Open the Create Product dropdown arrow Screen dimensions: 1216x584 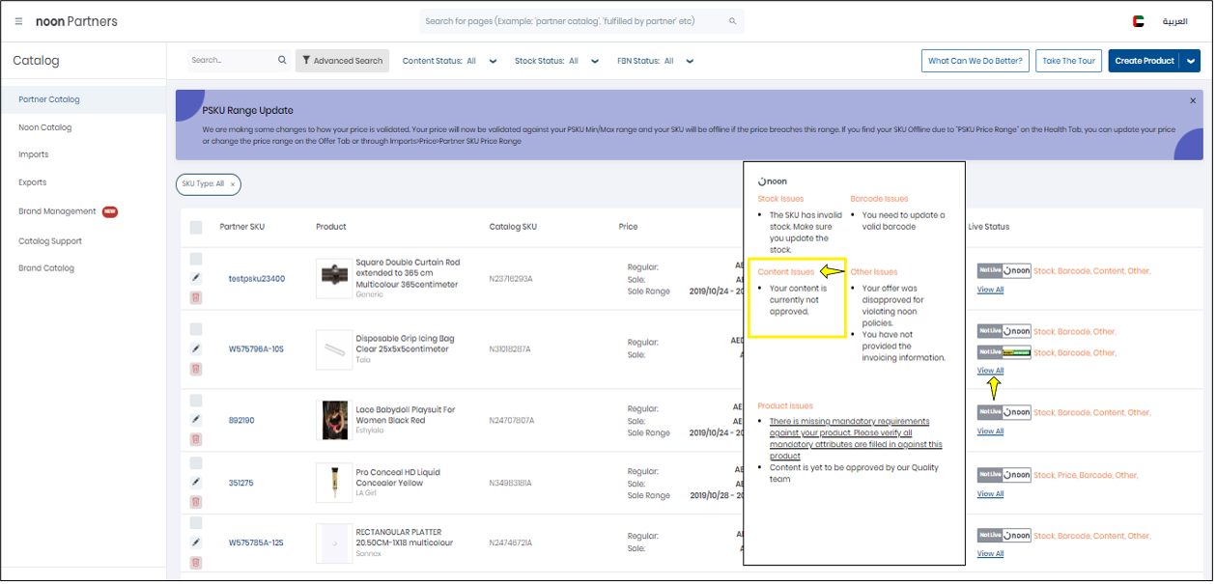pos(1190,60)
